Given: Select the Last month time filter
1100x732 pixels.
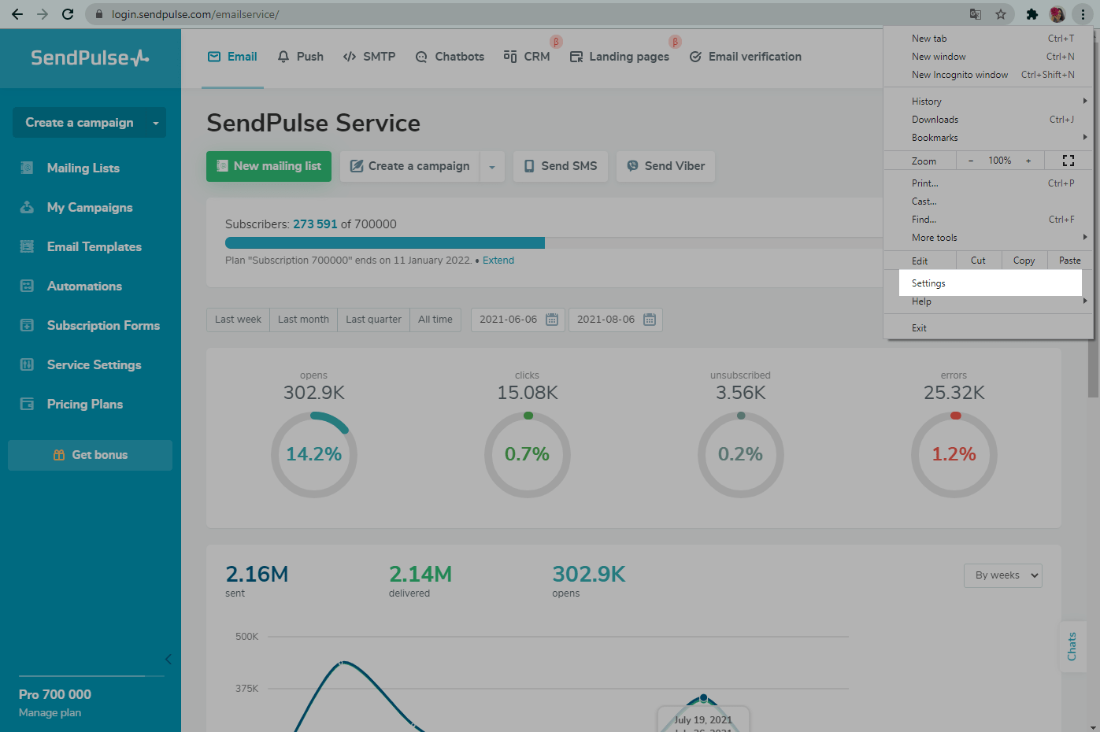Looking at the screenshot, I should click(303, 320).
